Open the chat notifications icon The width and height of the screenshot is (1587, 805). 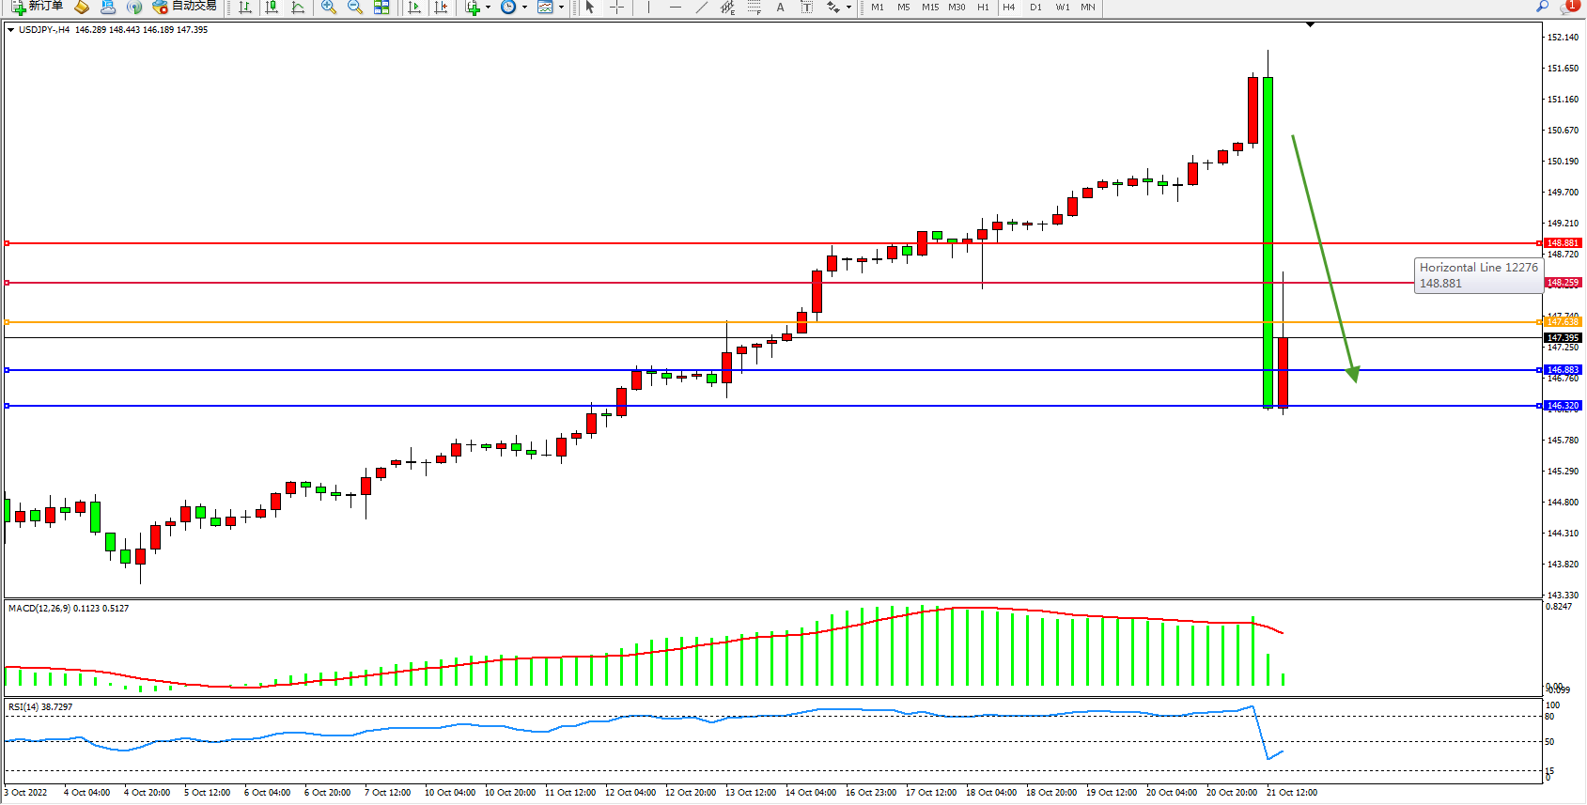coord(1567,7)
